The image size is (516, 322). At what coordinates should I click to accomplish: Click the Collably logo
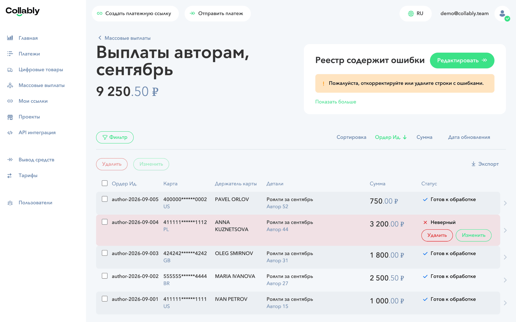(23, 11)
